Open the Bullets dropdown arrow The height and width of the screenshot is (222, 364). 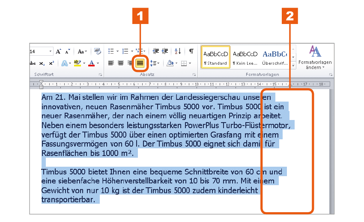tap(117, 51)
